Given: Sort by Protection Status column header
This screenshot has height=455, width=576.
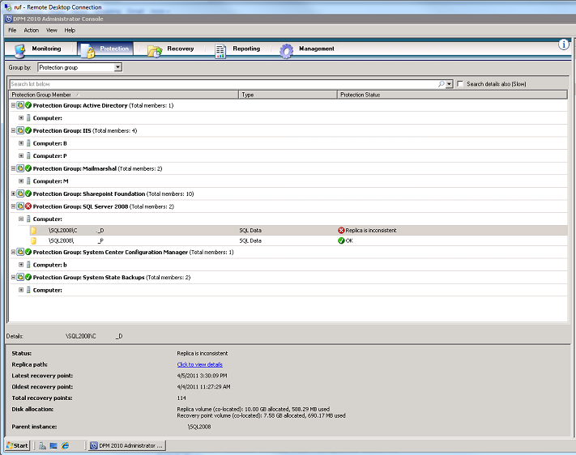Looking at the screenshot, I should coord(452,95).
